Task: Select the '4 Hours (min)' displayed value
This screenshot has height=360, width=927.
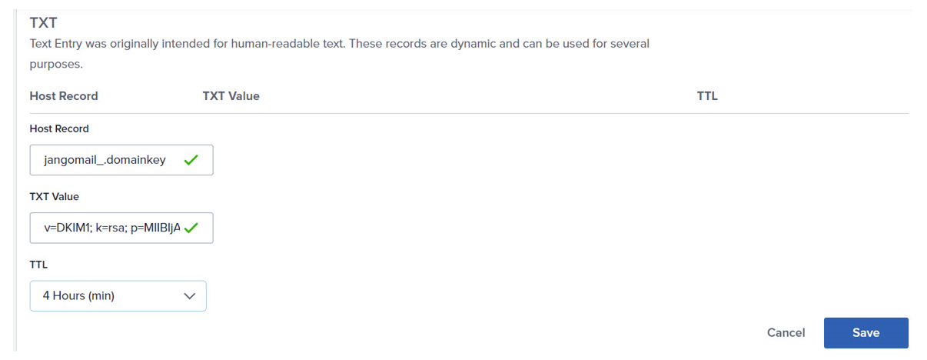Action: pos(78,295)
